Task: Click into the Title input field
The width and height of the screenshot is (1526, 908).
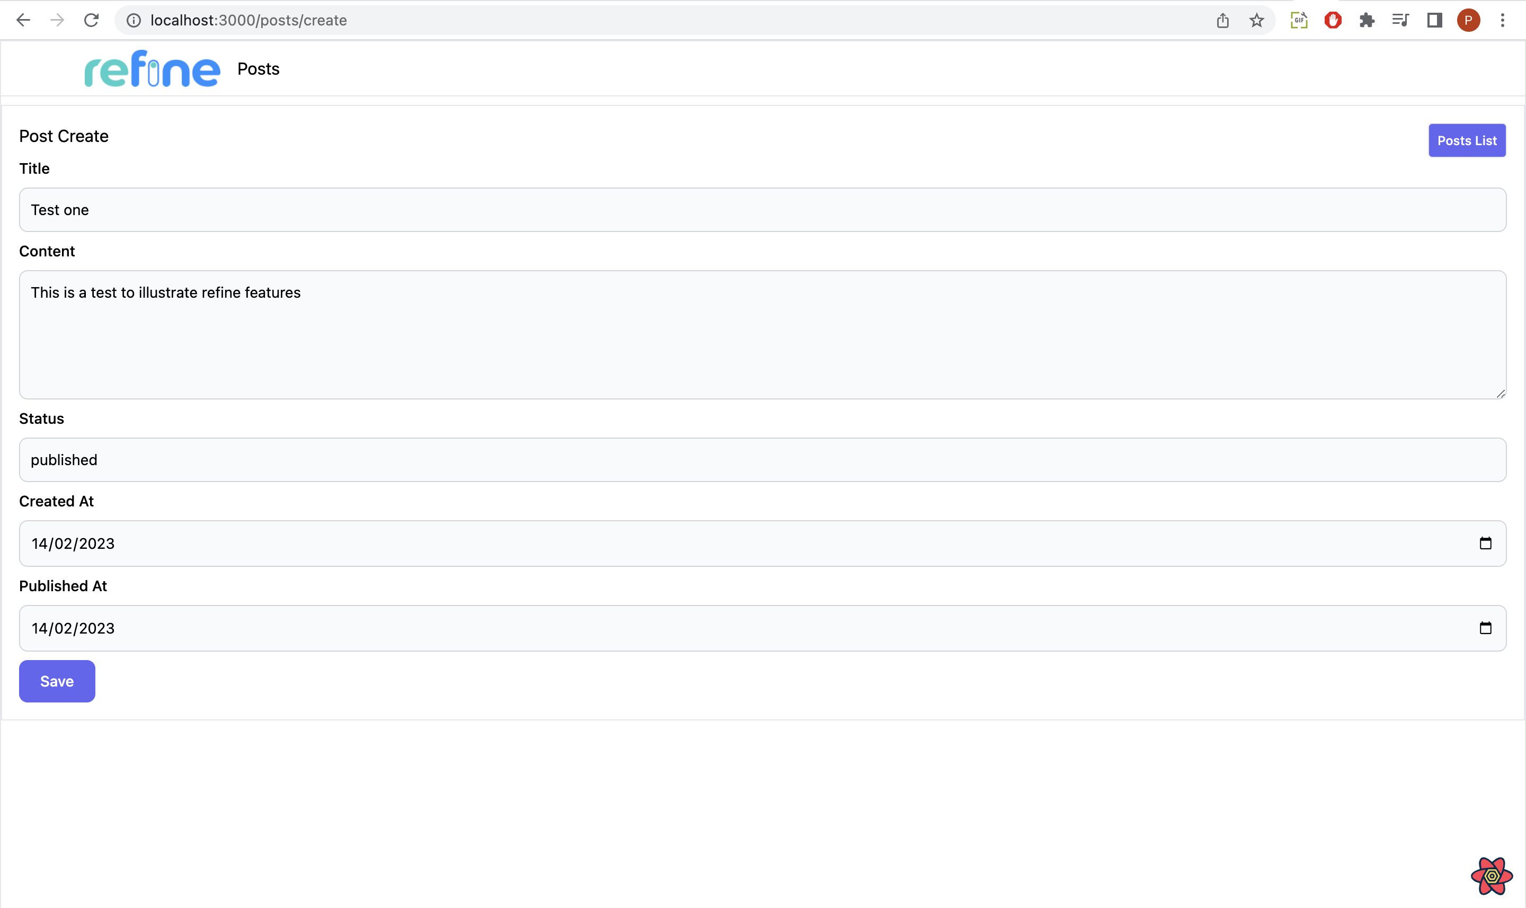Action: point(762,210)
